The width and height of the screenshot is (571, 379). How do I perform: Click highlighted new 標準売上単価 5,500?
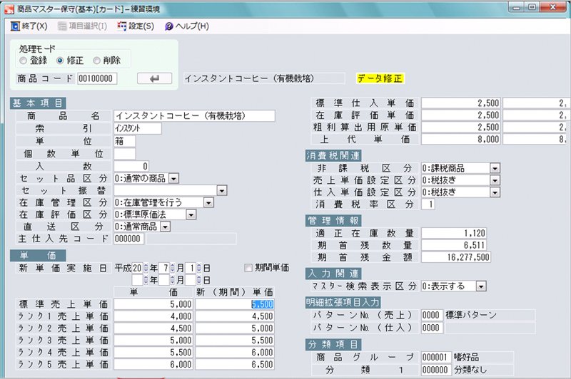click(x=235, y=304)
